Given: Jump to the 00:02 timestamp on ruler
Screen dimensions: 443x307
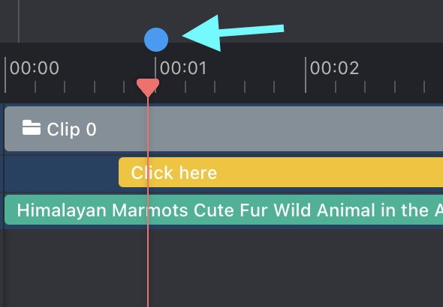Looking at the screenshot, I should click(x=335, y=68).
